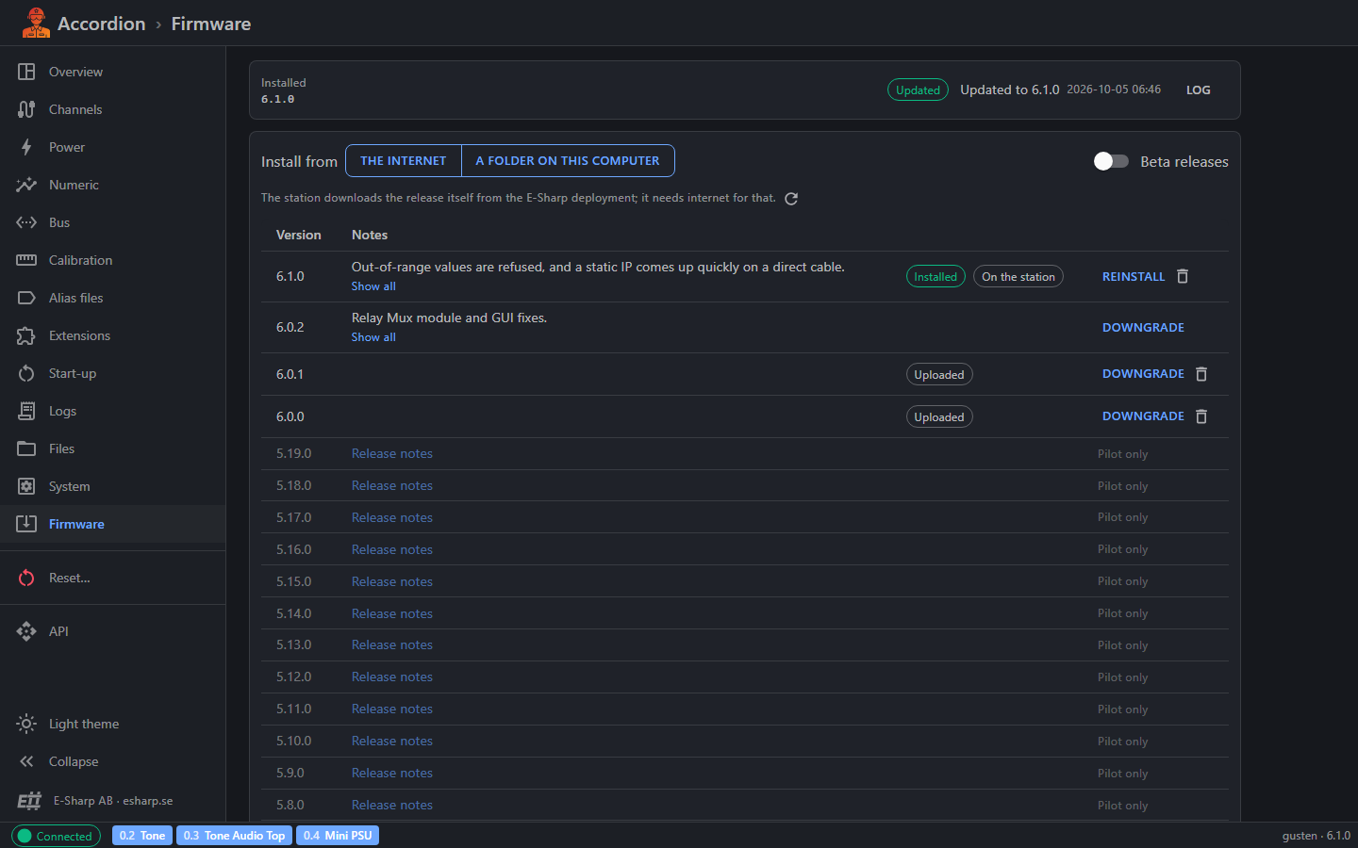Screen dimensions: 1358x848
Task: Select the 0.4 Mini PSU chip
Action: click(x=338, y=836)
